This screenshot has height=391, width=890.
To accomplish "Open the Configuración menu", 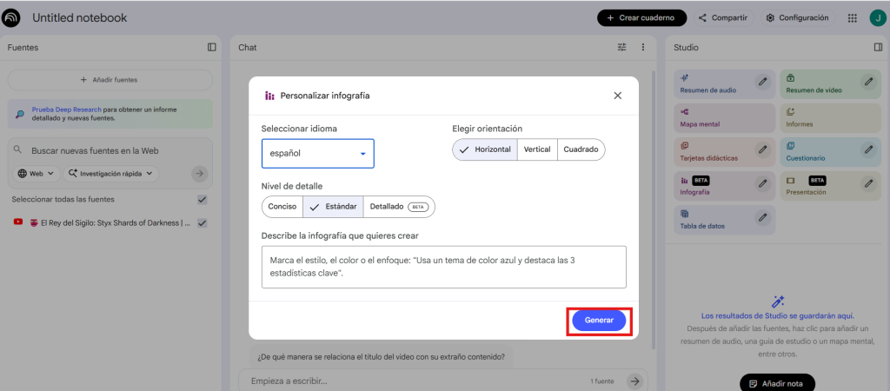I will click(x=797, y=17).
